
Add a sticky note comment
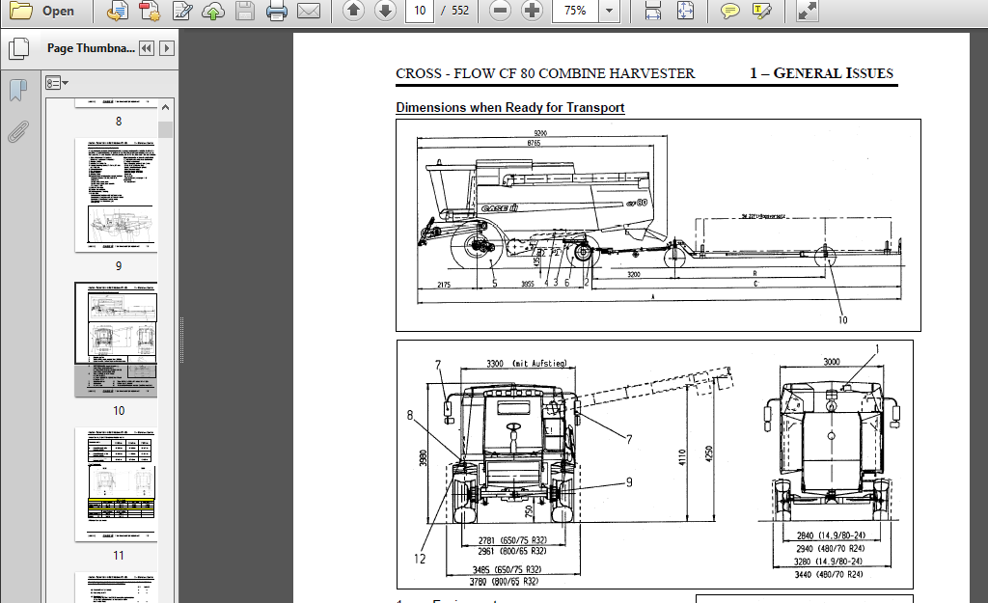(x=729, y=11)
